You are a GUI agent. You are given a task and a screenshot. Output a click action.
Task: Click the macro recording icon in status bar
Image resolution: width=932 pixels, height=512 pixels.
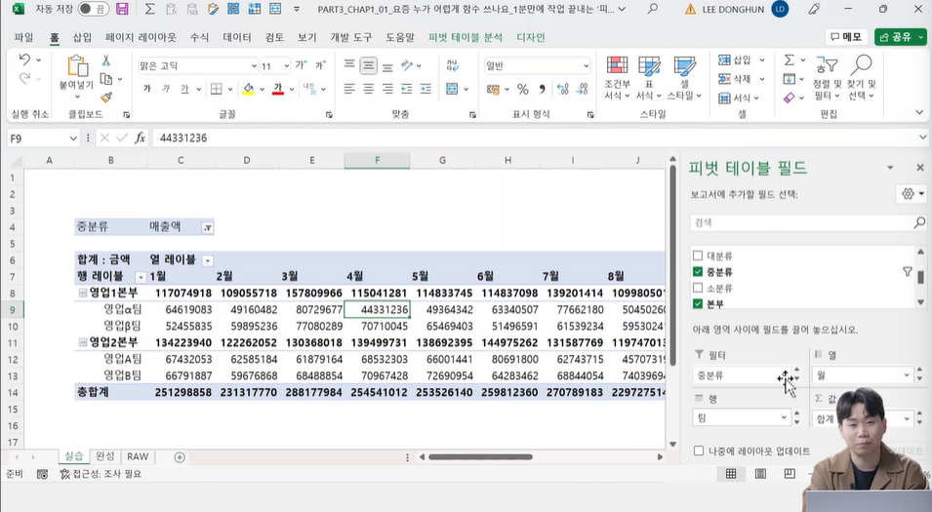pos(42,474)
